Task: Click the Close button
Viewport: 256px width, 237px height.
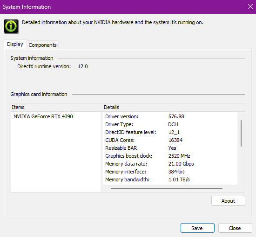Action: [x=235, y=228]
